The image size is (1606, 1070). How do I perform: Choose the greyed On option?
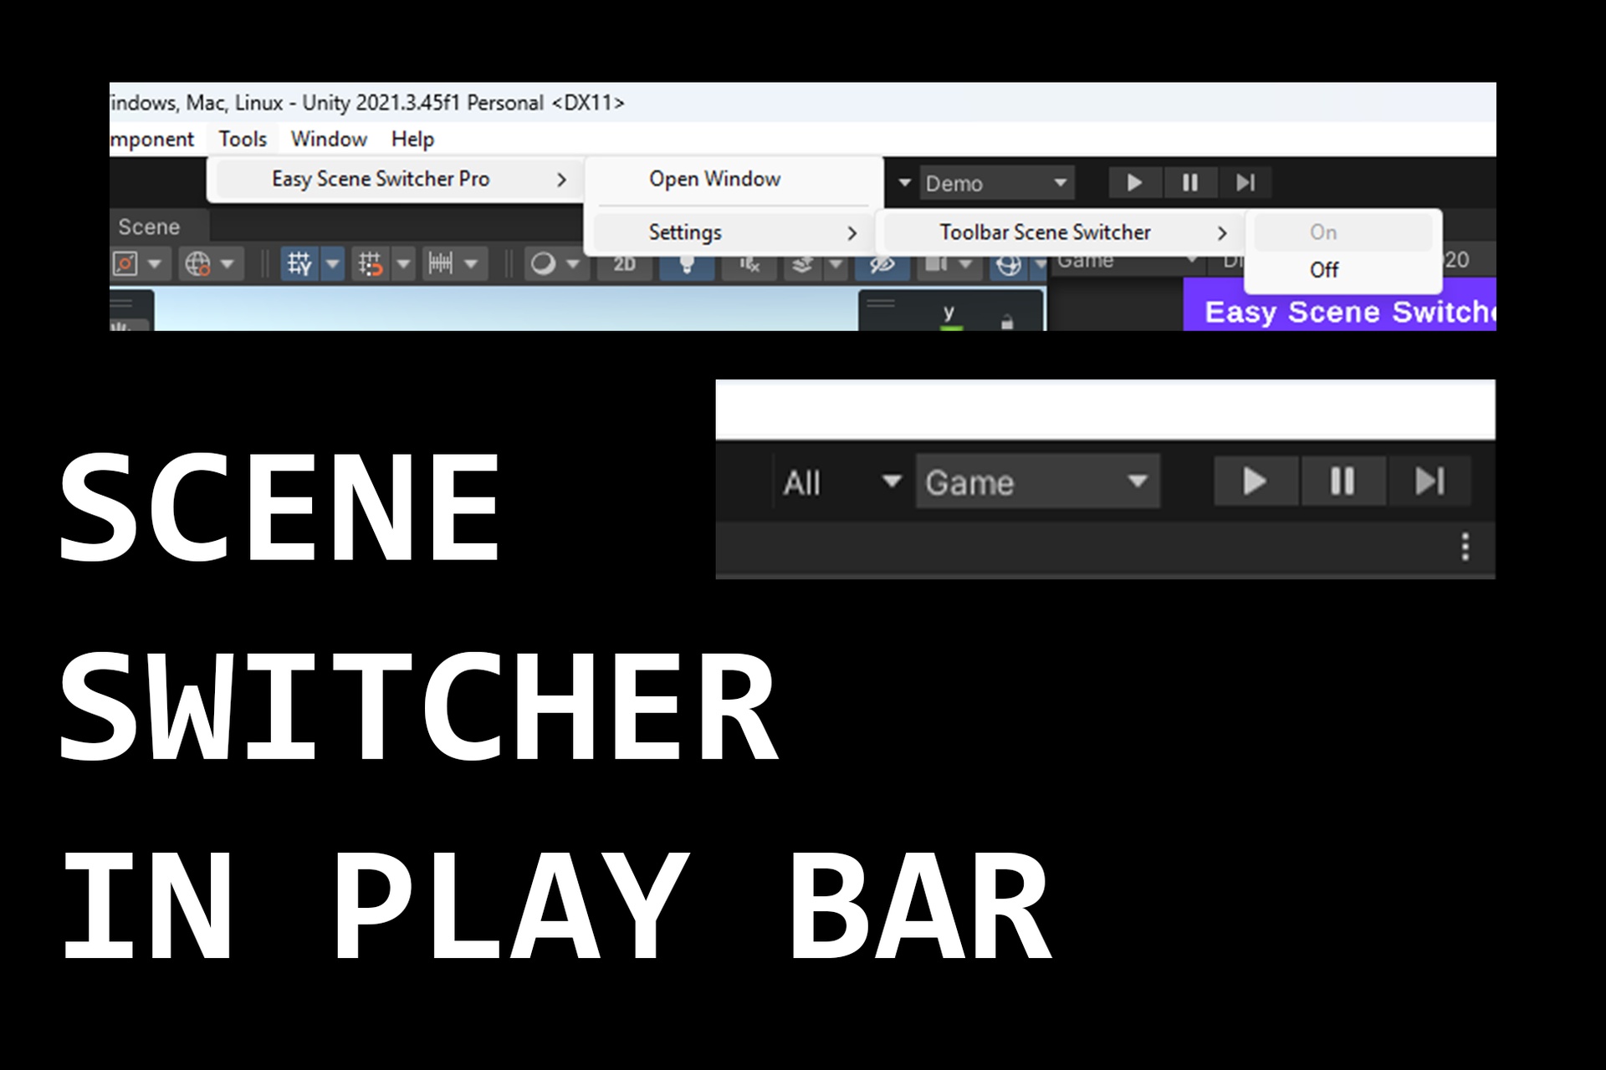[1343, 232]
